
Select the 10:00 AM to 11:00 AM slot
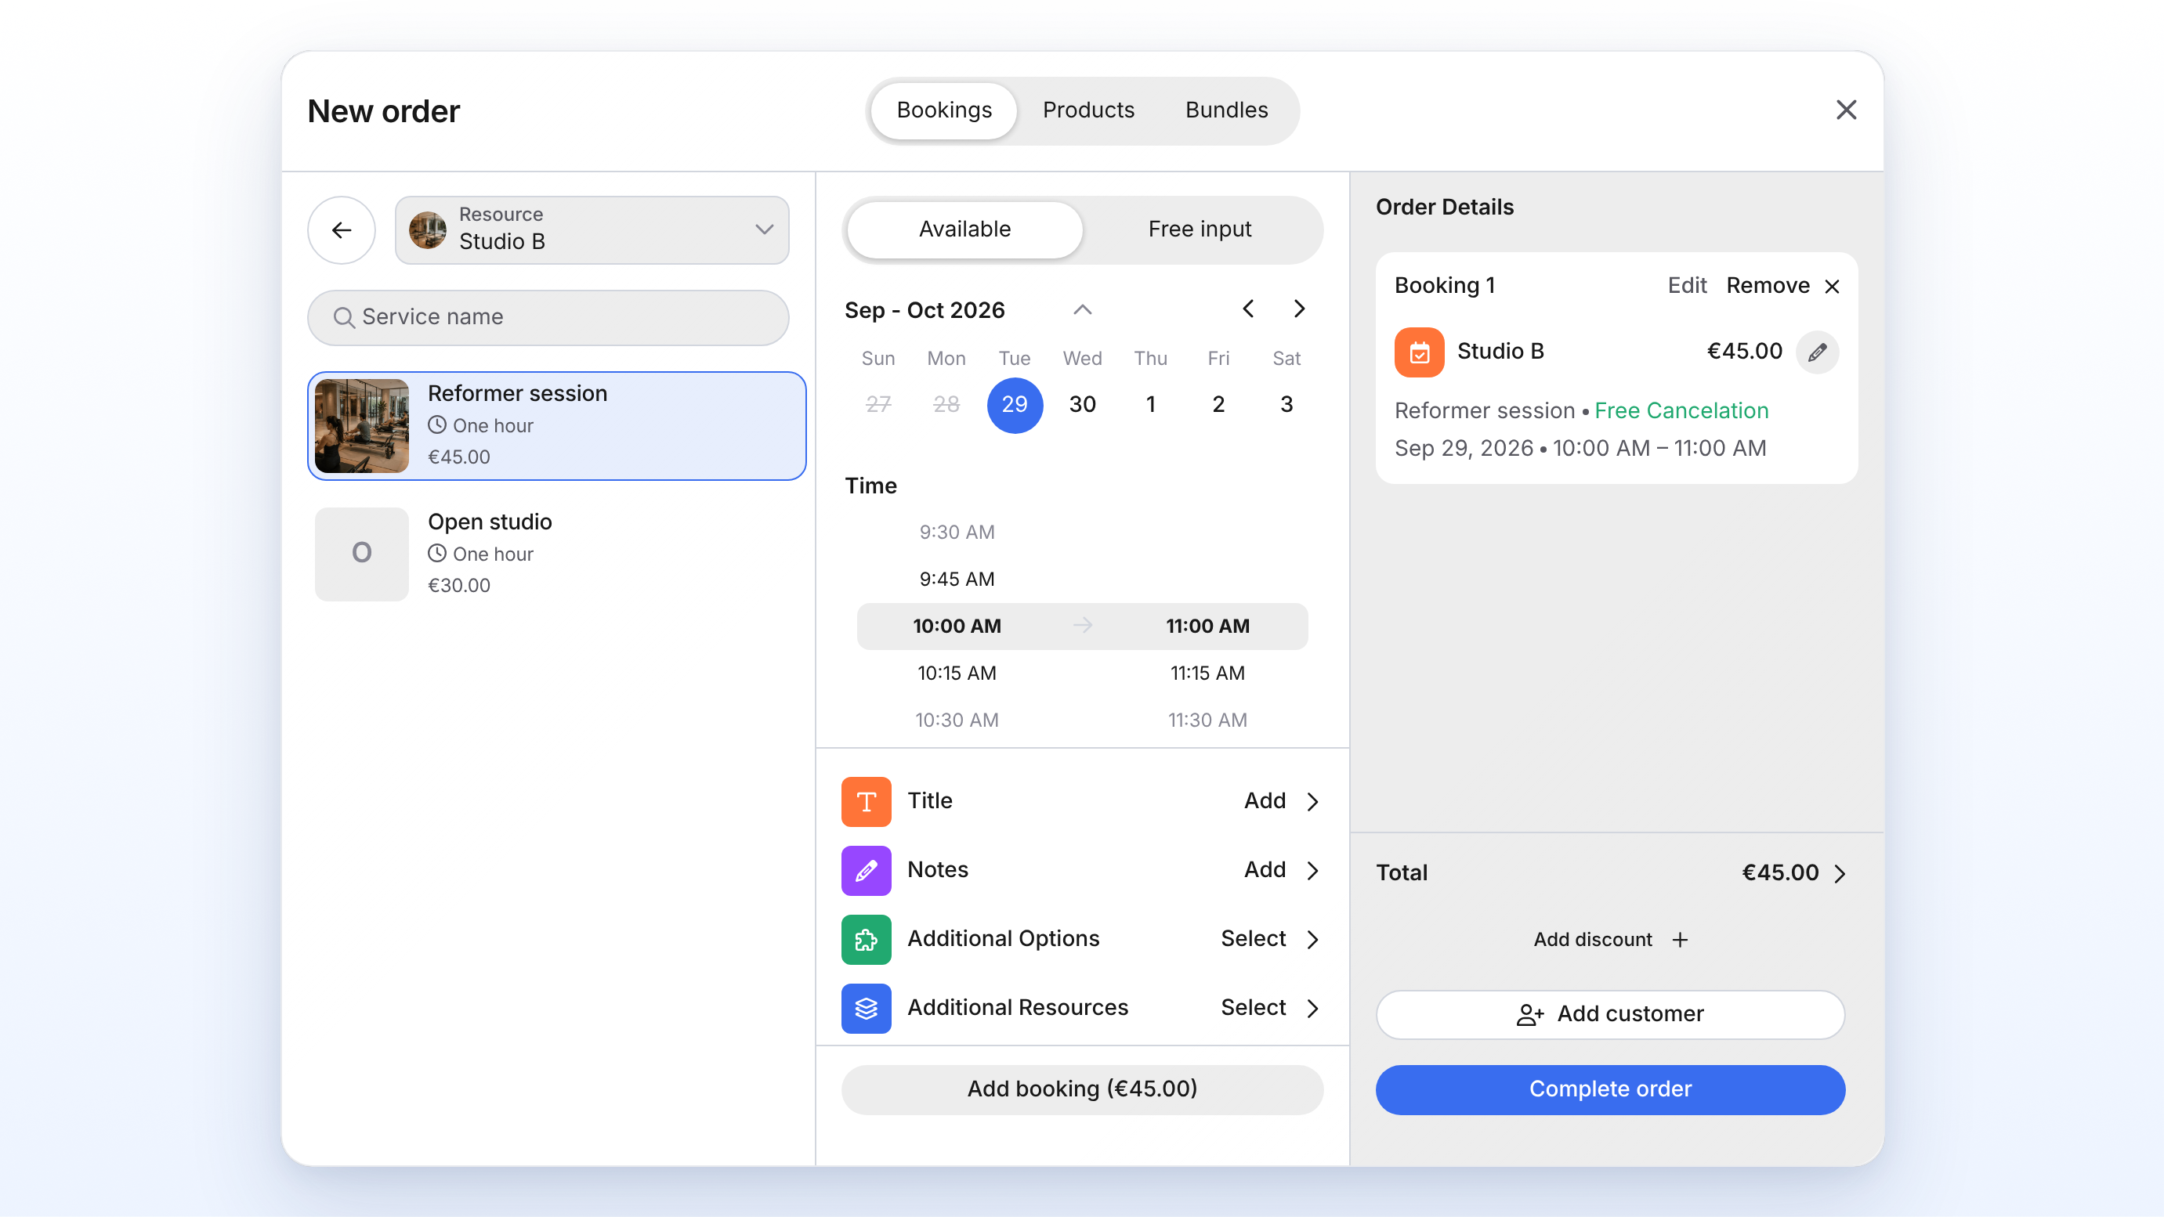pyautogui.click(x=1082, y=626)
